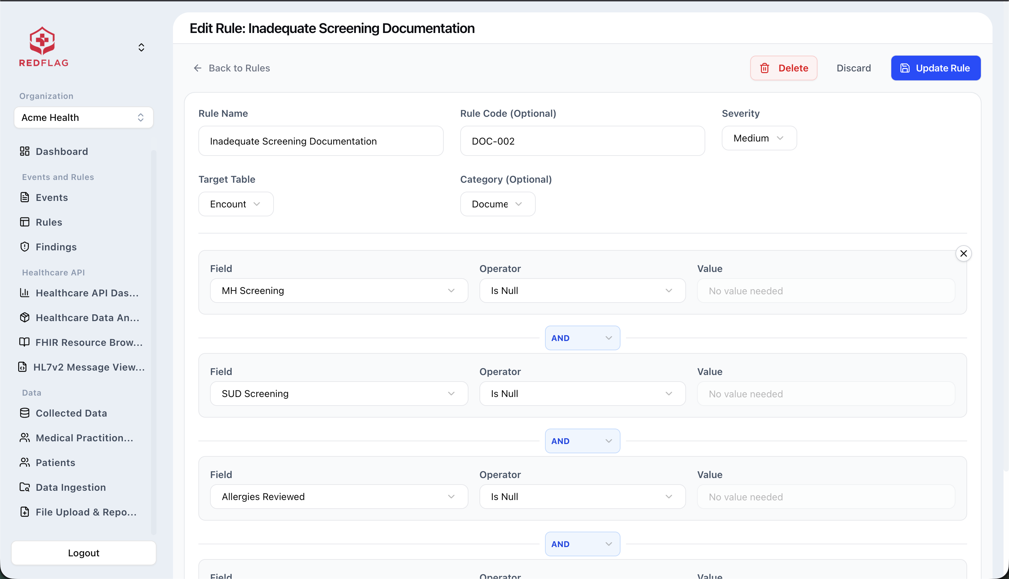Open the operator dropdown in the Allergies Reviewed row

582,497
